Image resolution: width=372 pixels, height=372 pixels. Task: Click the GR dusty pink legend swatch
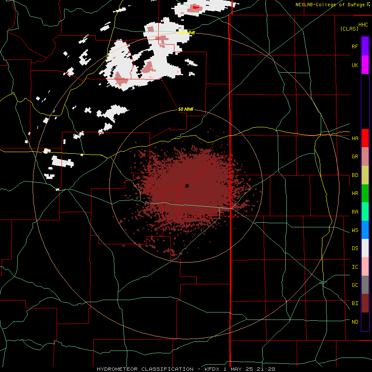[x=365, y=157]
